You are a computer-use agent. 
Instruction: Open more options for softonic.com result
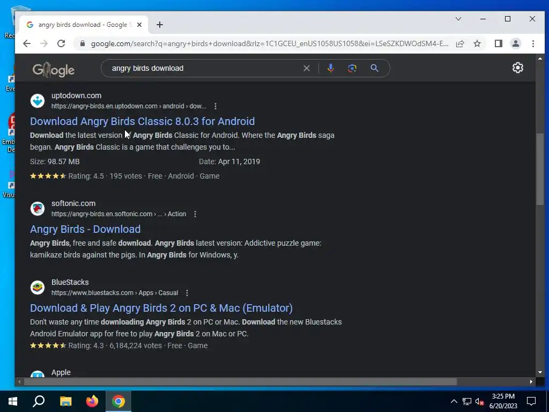click(x=195, y=214)
